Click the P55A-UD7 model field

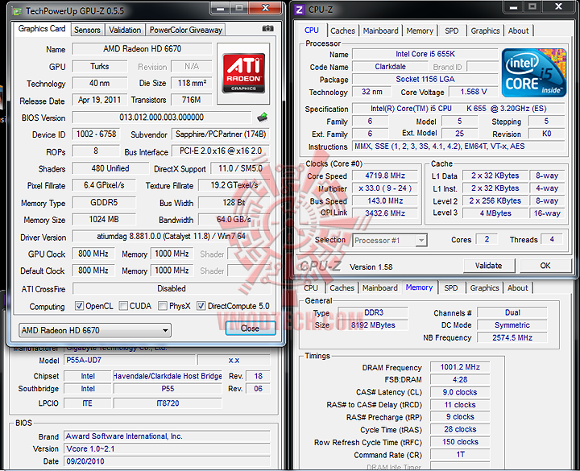[130, 360]
